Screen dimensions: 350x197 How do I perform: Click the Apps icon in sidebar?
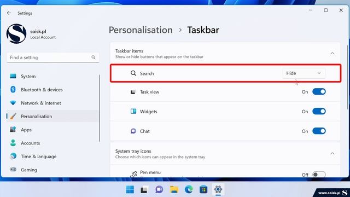(x=13, y=129)
